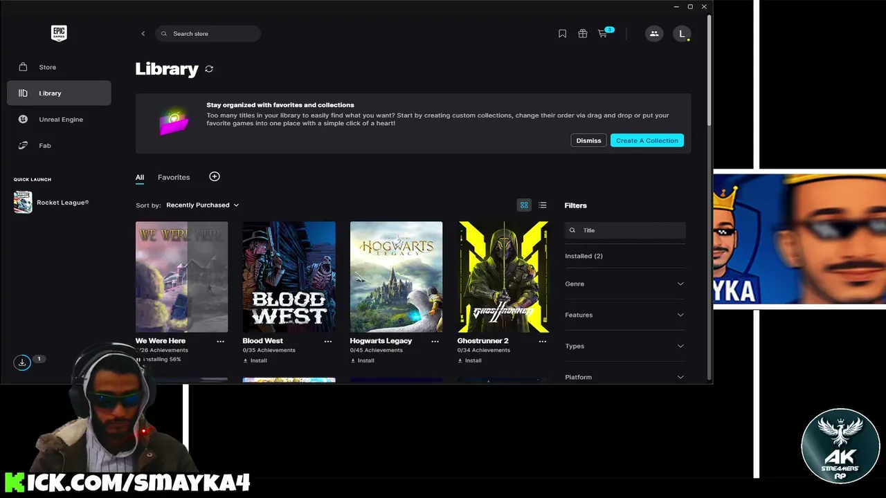Viewport: 886px width, 498px height.
Task: Switch to list view
Action: [x=543, y=205]
